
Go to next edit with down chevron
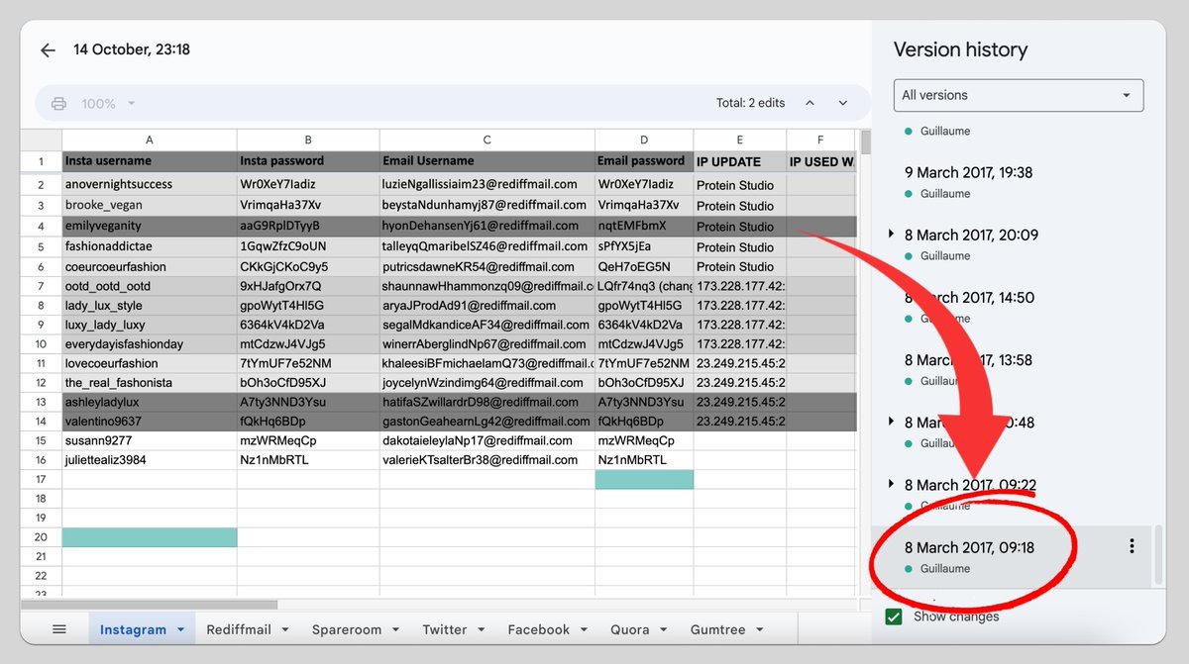coord(843,103)
